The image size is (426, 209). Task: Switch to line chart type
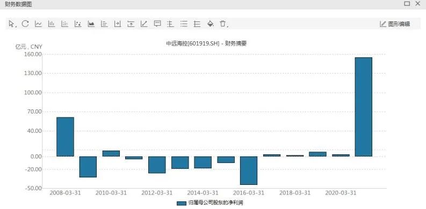(x=38, y=24)
